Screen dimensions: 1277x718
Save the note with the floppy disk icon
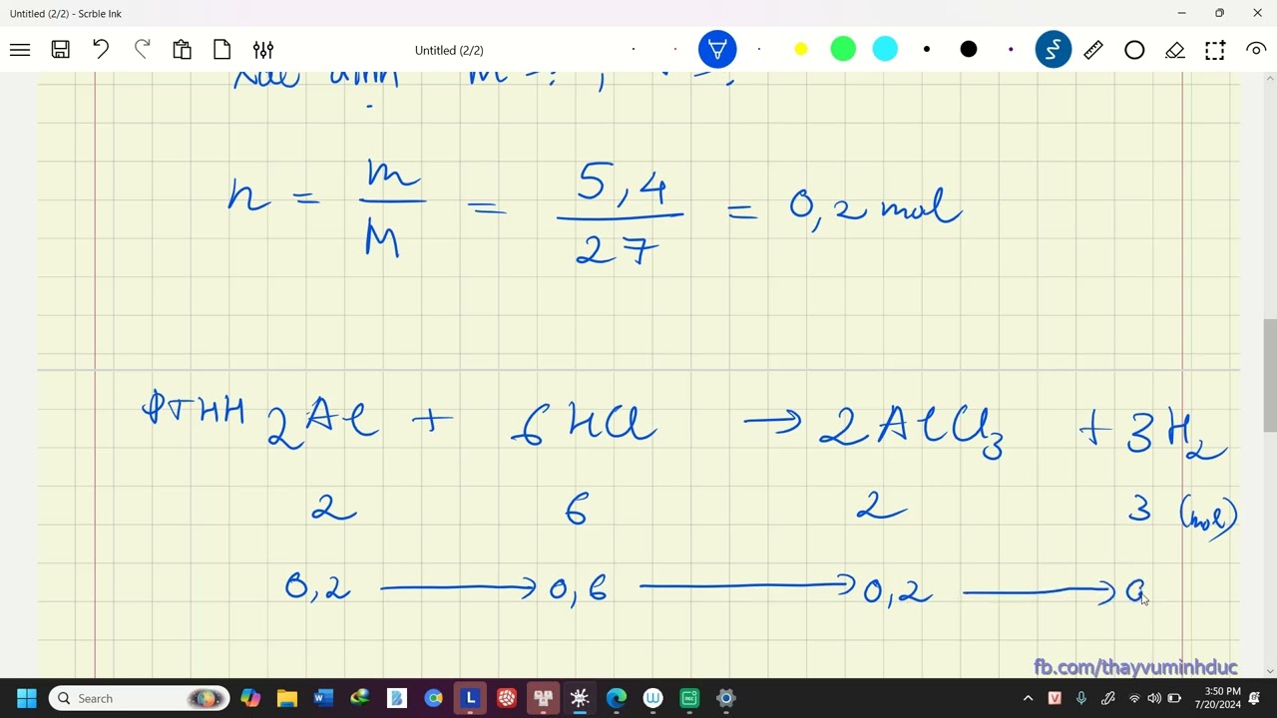[x=61, y=50]
